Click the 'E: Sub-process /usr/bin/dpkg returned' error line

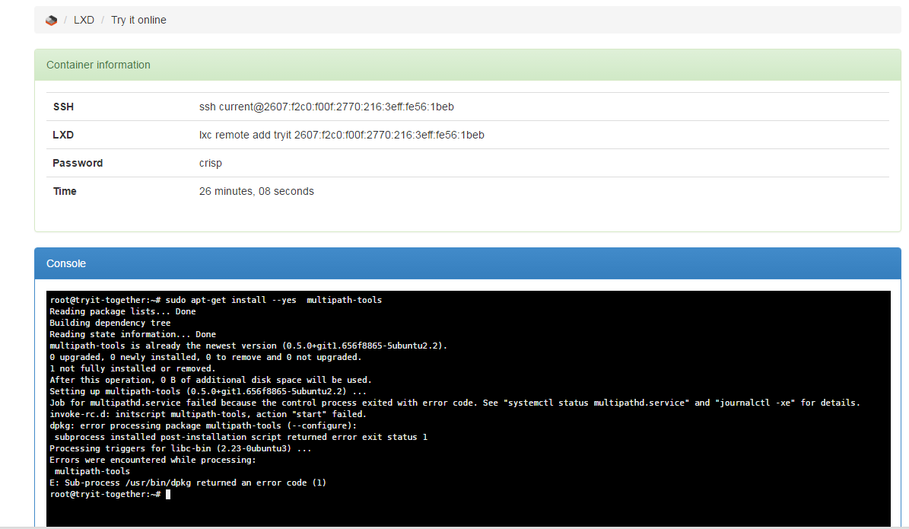coord(188,483)
